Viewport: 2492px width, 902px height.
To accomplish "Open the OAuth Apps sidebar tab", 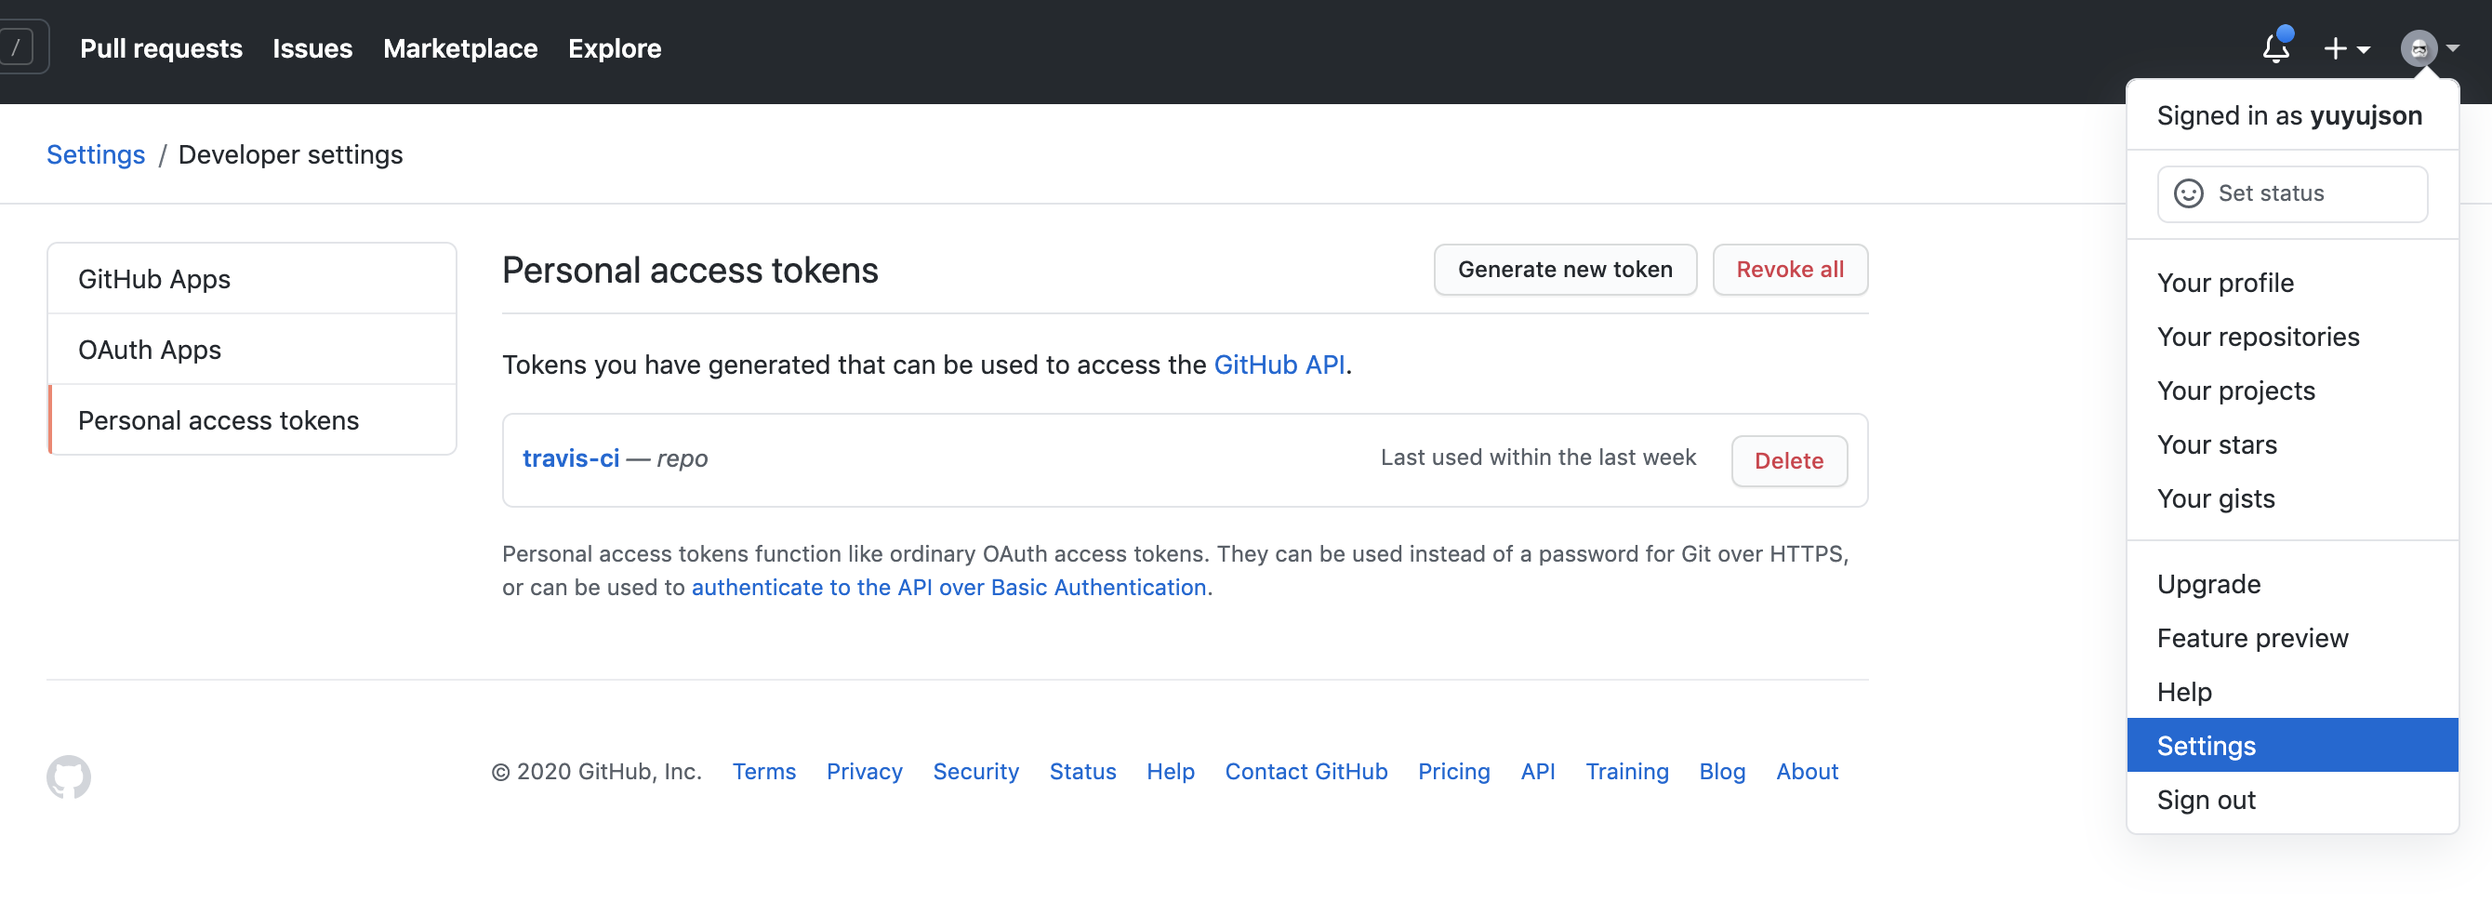I will 150,350.
